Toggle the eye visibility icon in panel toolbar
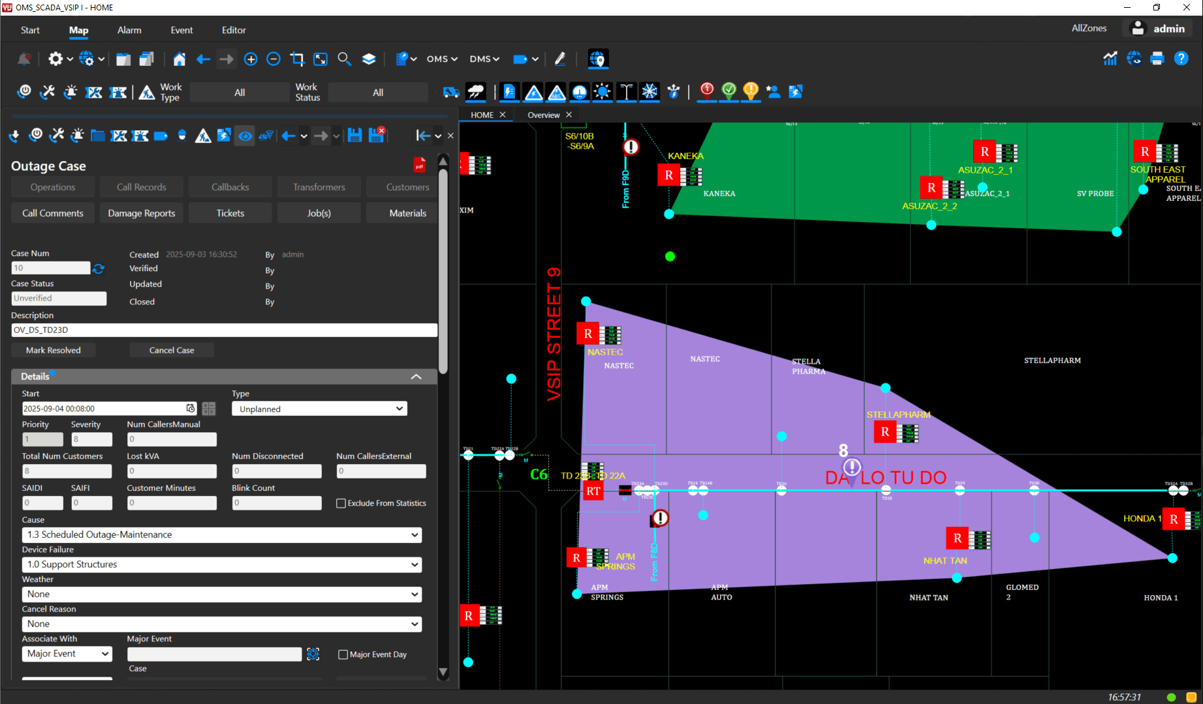Viewport: 1203px width, 704px height. (245, 136)
